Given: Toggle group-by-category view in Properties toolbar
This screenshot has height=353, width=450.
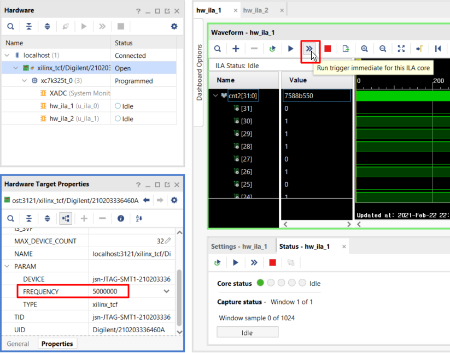Looking at the screenshot, I should (66, 219).
